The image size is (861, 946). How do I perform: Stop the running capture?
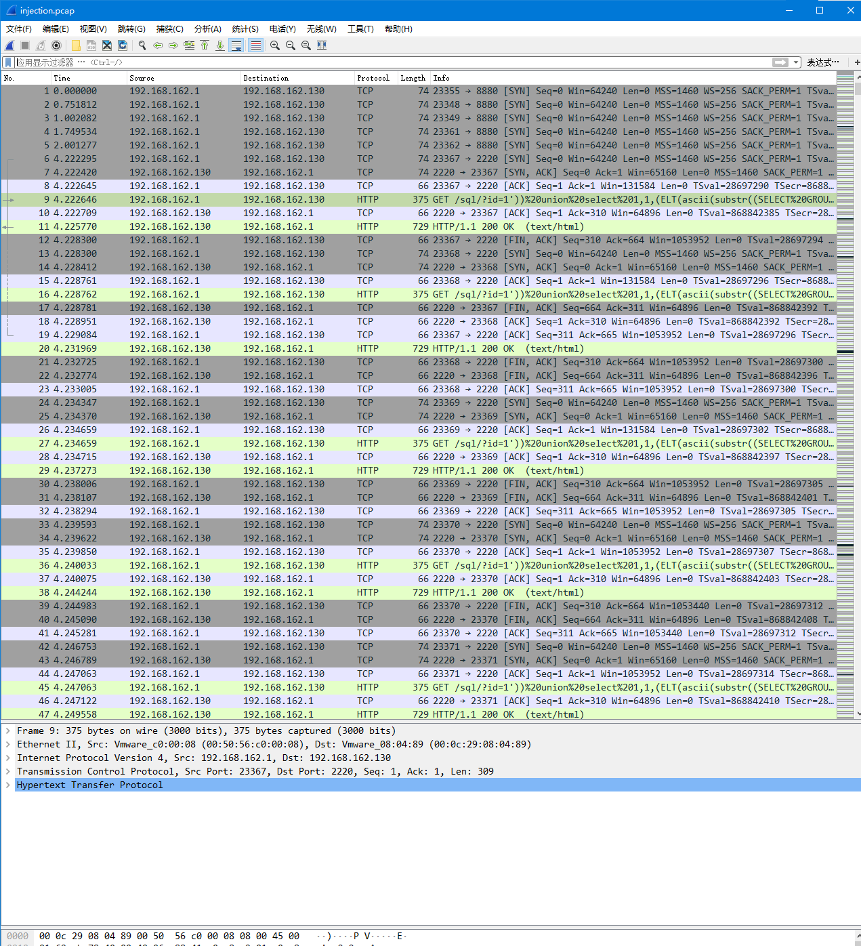(x=25, y=45)
